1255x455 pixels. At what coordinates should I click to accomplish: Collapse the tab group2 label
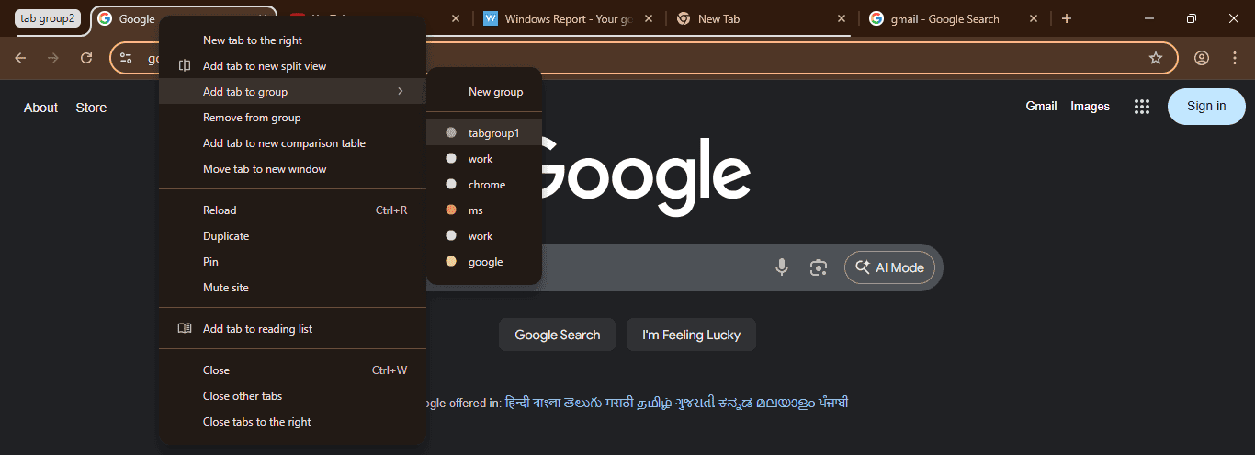point(48,18)
